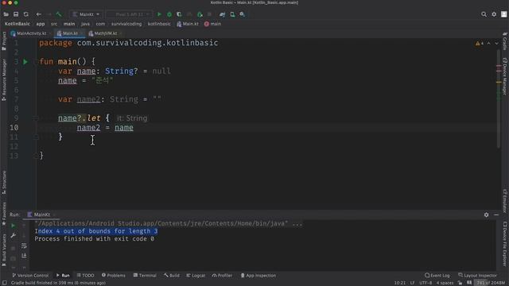This screenshot has width=509, height=286.
Task: Toggle file read-only lock icon in status bar
Action: [460, 283]
